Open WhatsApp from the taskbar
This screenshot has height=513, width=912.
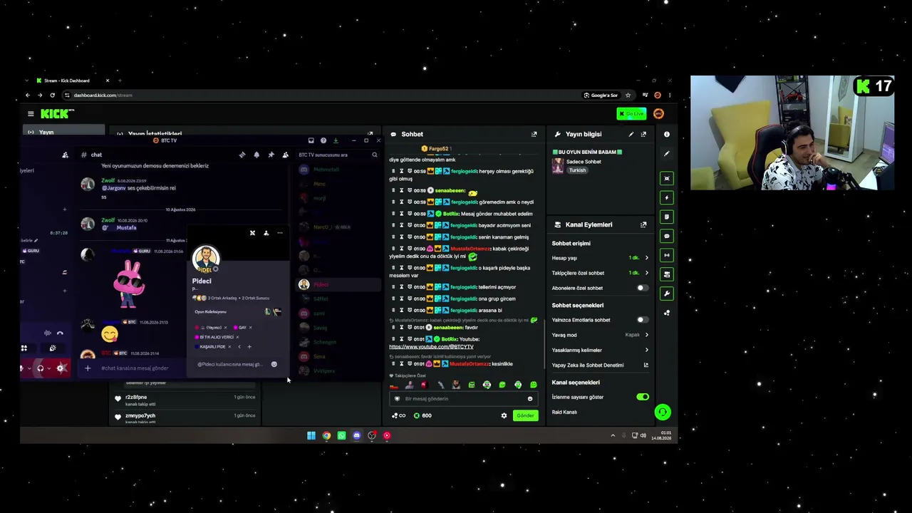pyautogui.click(x=341, y=435)
